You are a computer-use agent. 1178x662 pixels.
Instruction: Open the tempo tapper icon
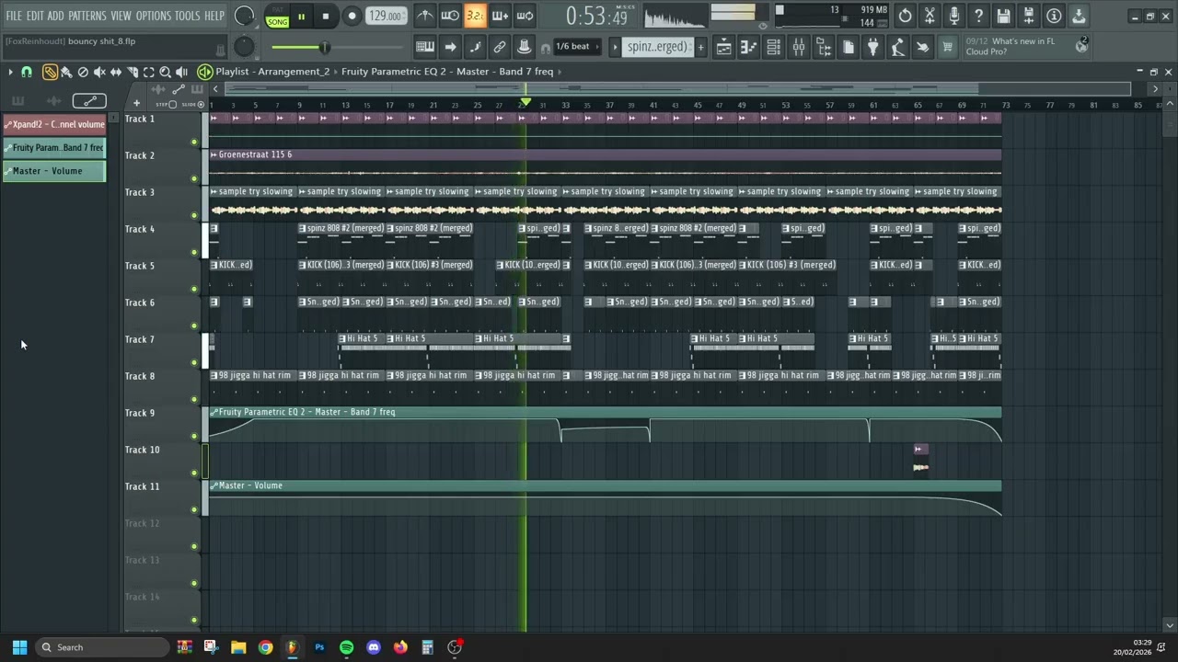[x=898, y=47]
